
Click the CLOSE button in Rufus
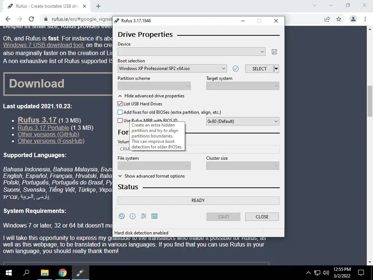tap(262, 217)
